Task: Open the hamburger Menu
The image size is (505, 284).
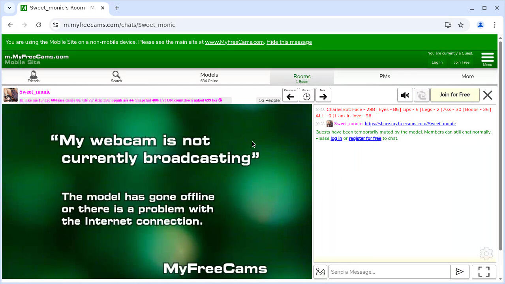Action: coord(488,58)
